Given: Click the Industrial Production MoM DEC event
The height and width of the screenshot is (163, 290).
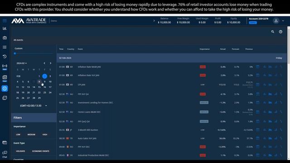Looking at the screenshot, I should point(93,155).
